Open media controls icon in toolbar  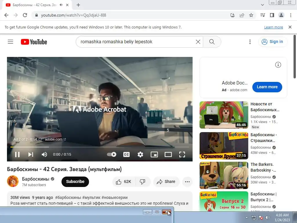[262, 15]
